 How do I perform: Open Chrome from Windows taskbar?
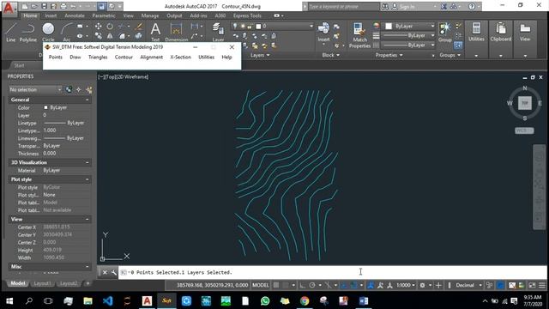point(305,300)
